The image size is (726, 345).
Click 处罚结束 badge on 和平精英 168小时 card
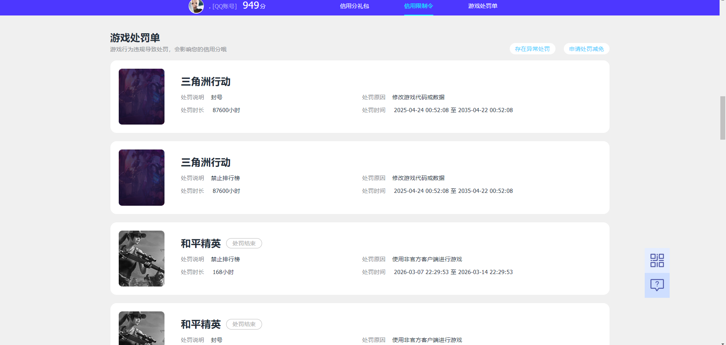244,243
